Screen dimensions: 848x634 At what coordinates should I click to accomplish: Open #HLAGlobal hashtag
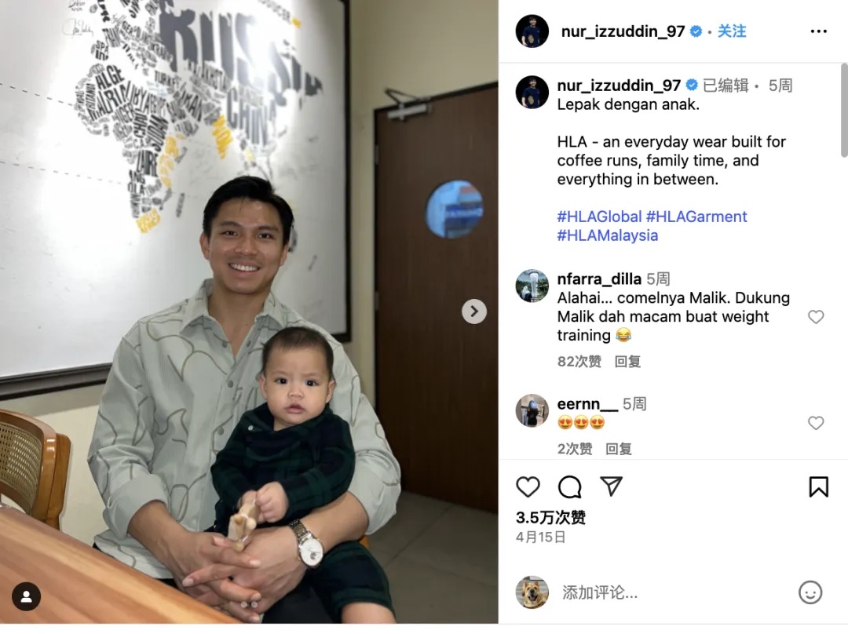click(x=599, y=217)
